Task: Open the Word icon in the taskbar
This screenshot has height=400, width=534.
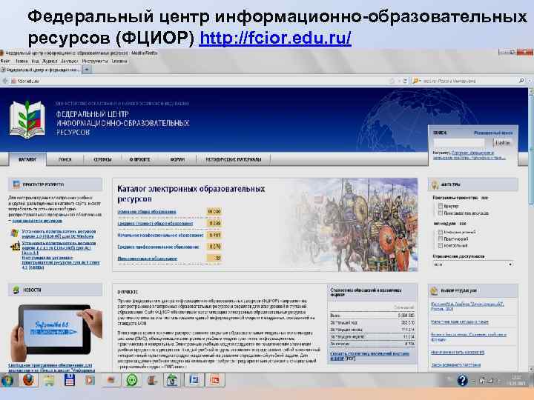Action: click(194, 380)
